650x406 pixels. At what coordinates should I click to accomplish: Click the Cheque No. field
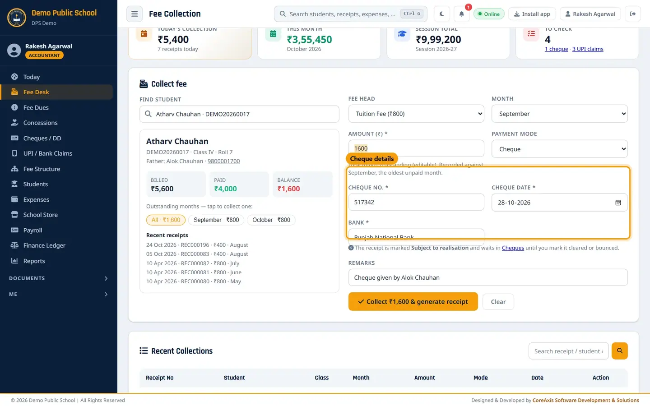[416, 202]
